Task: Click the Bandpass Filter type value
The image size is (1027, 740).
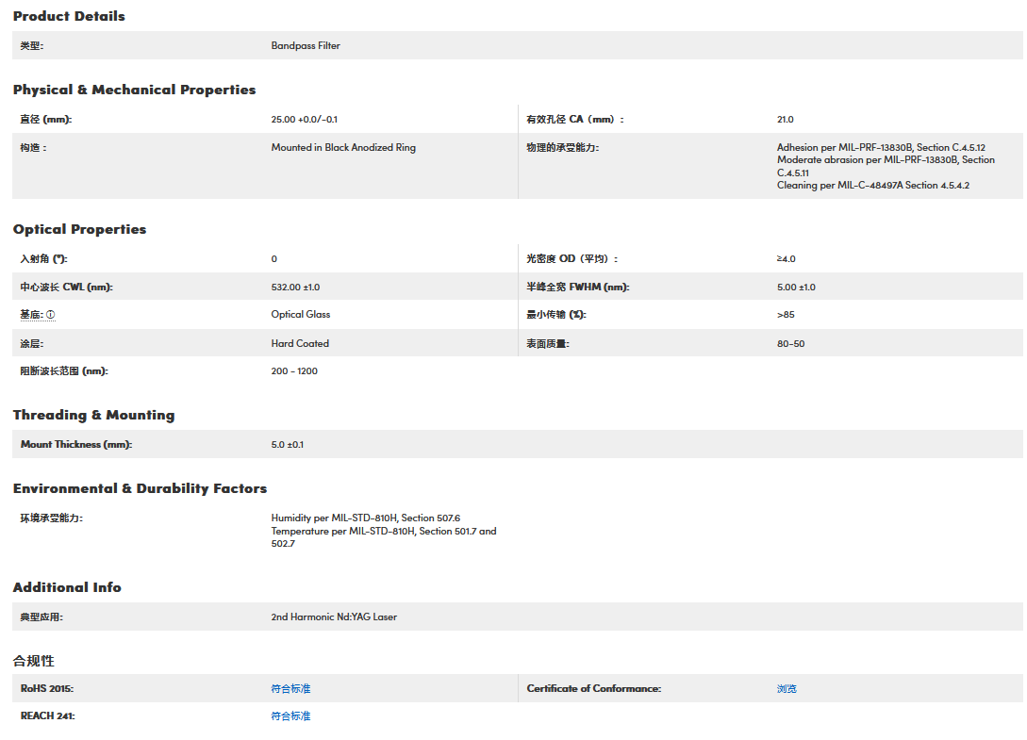Action: coord(306,45)
